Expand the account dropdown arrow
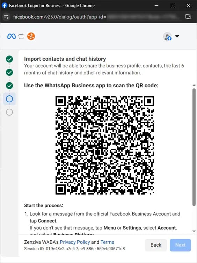The image size is (197, 263). (177, 36)
